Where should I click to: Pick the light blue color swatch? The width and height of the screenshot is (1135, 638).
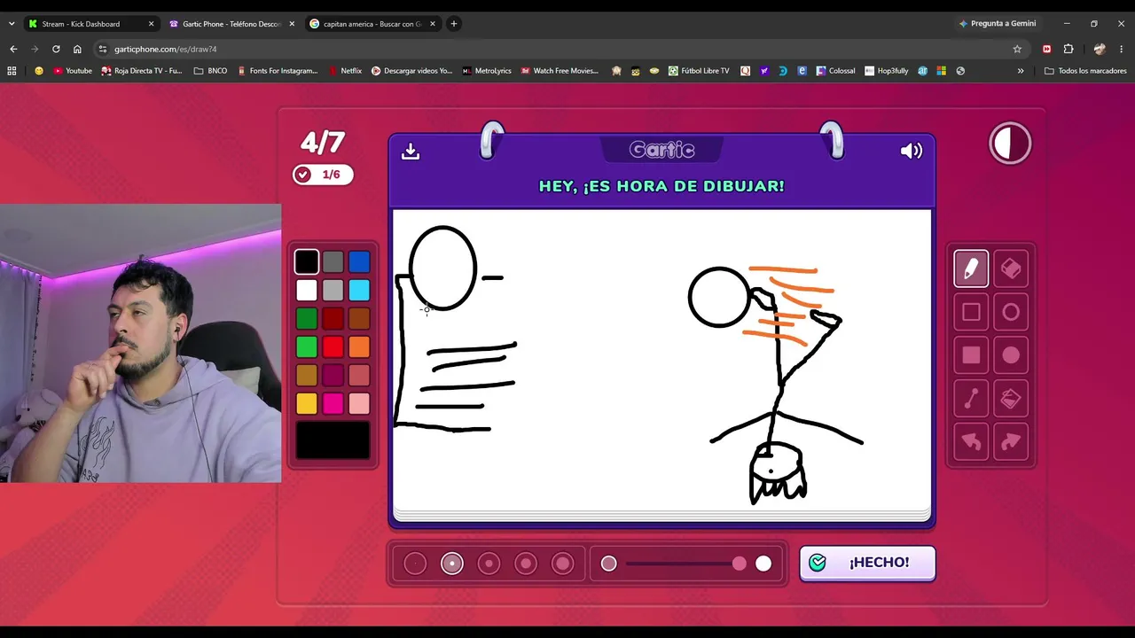pos(359,290)
